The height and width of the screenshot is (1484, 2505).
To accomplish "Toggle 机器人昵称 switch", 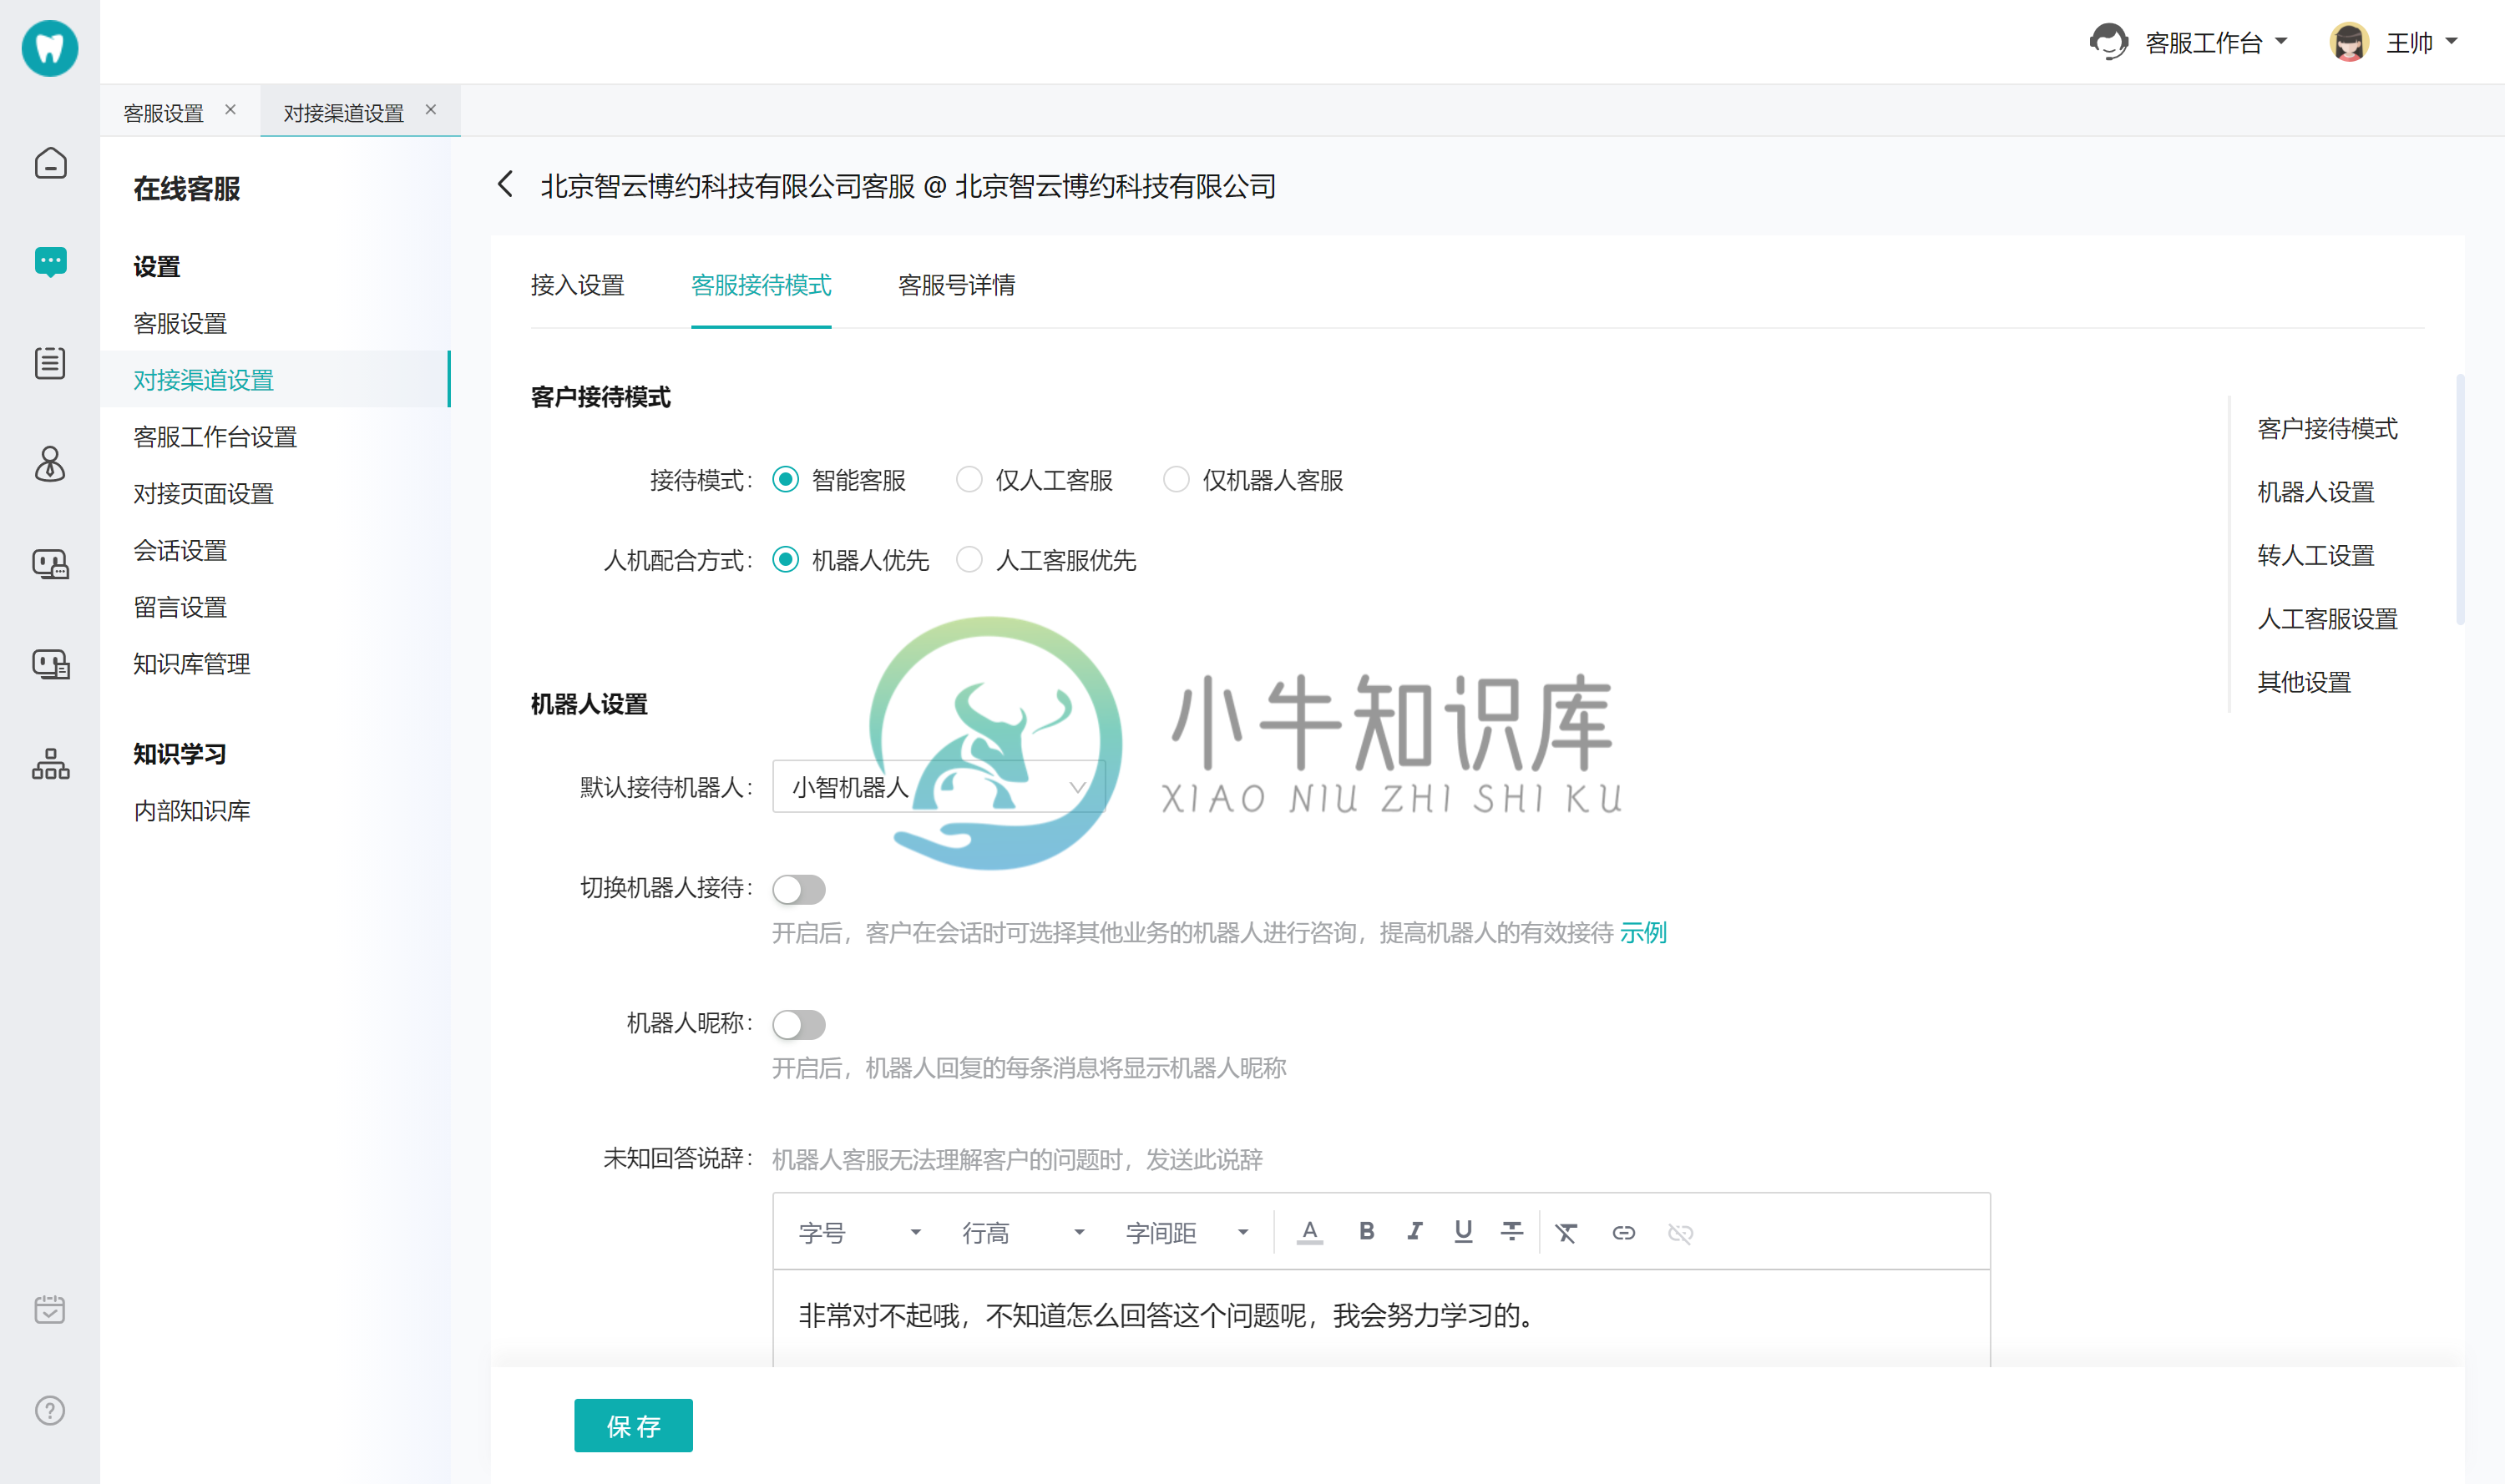I will 798,1024.
